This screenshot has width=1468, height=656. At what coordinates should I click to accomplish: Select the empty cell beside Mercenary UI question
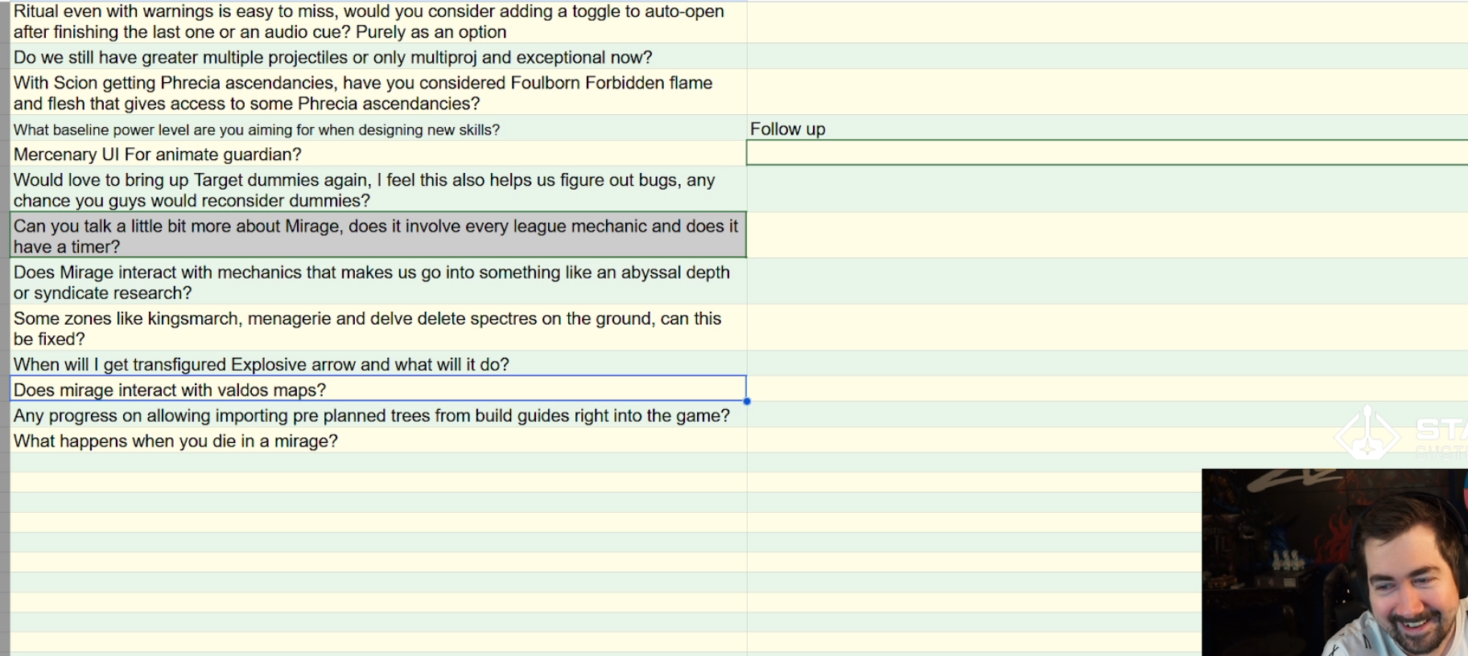[x=1107, y=154]
